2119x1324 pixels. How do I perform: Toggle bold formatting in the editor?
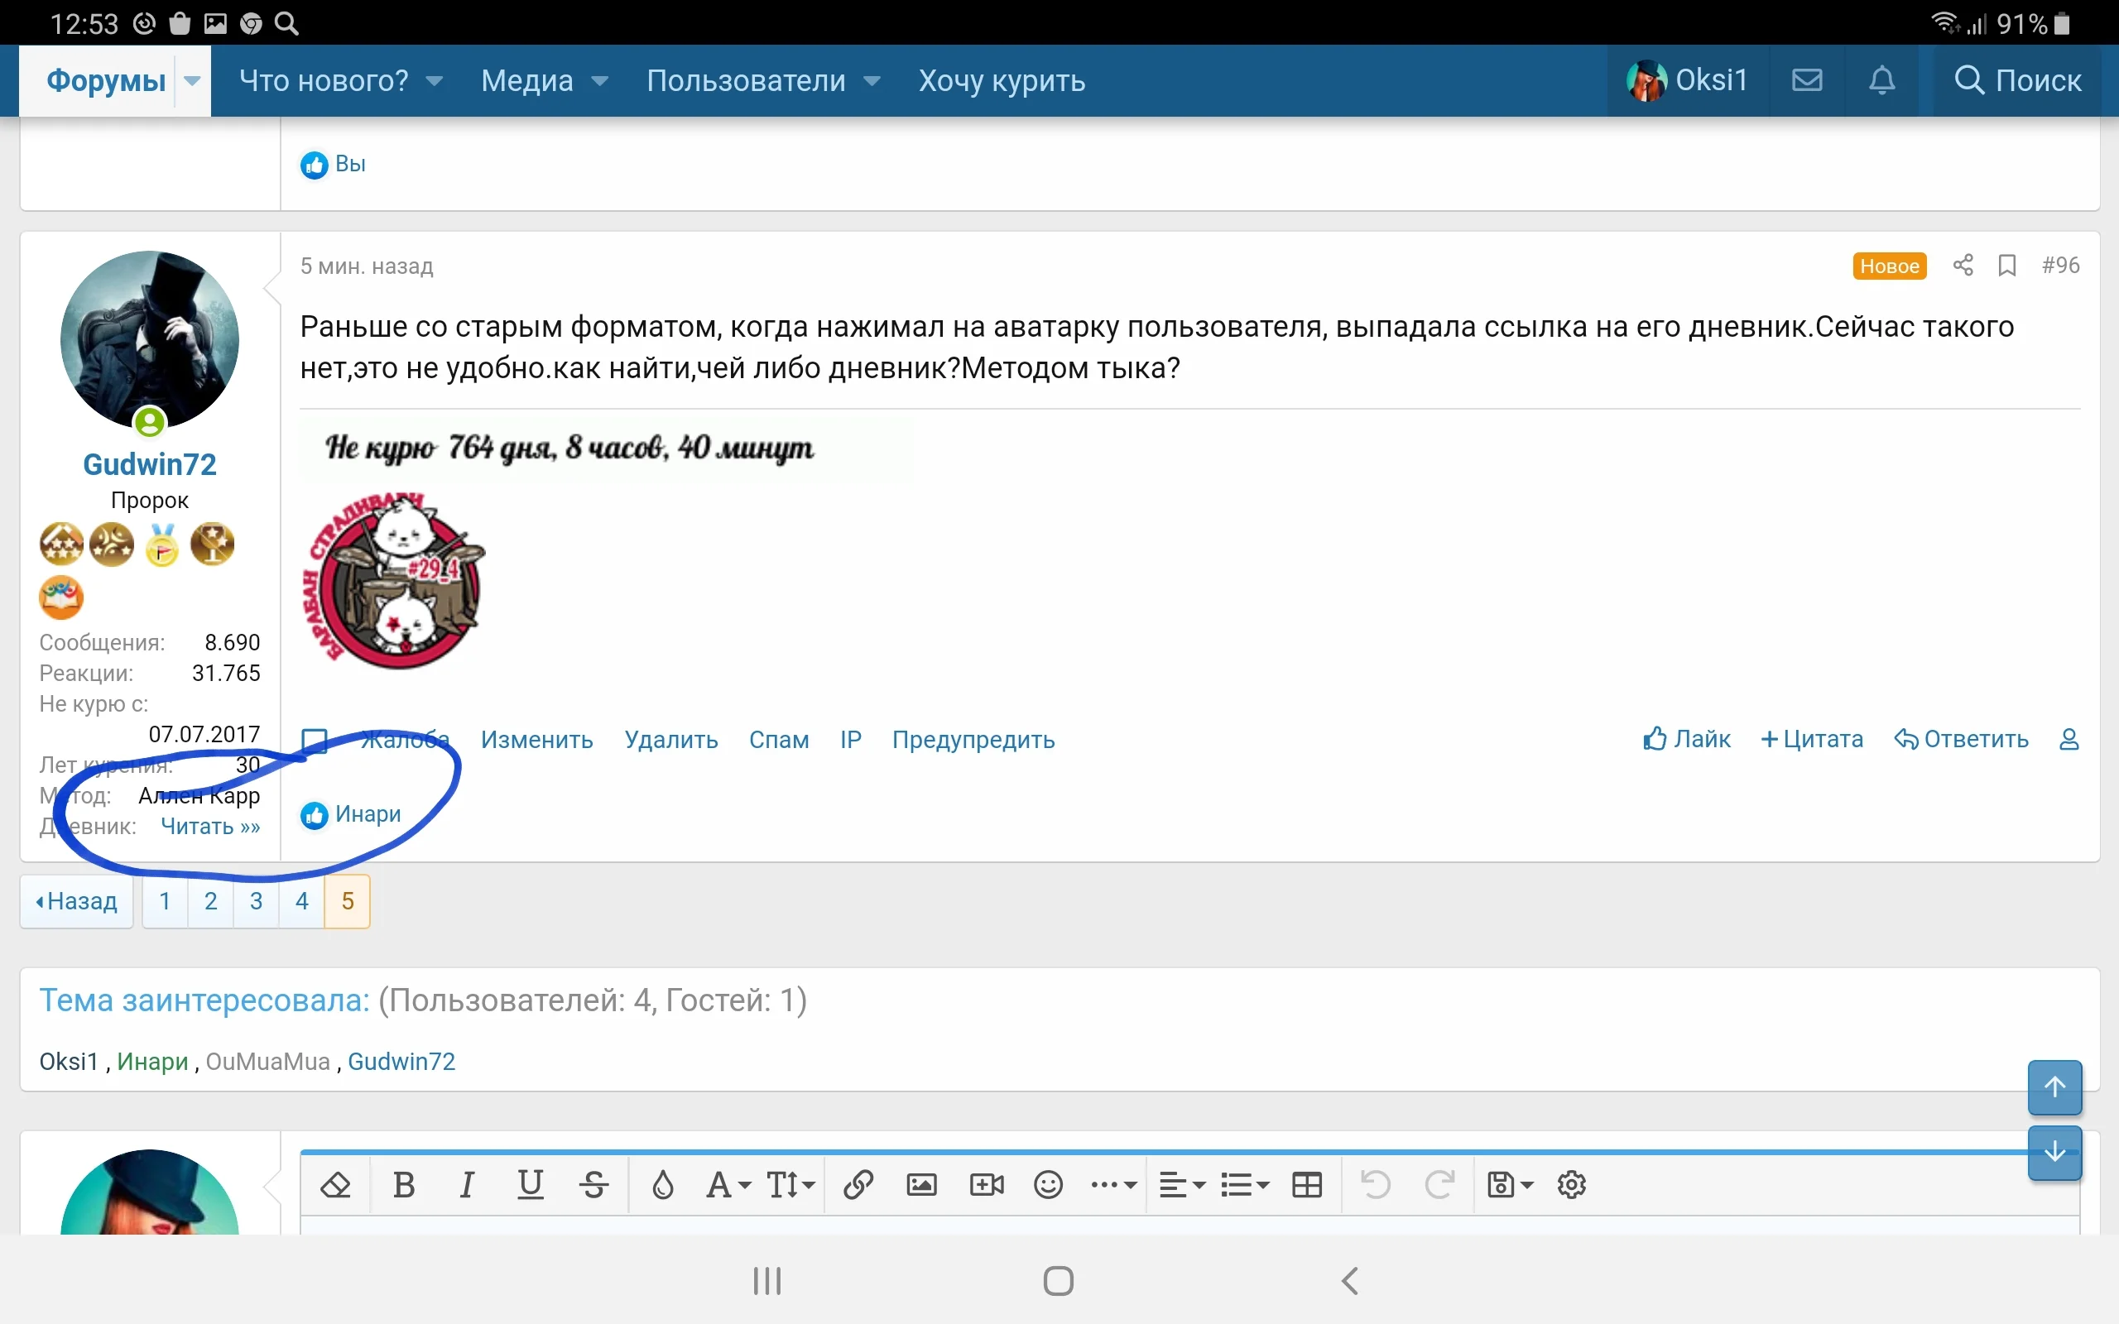pyautogui.click(x=403, y=1185)
